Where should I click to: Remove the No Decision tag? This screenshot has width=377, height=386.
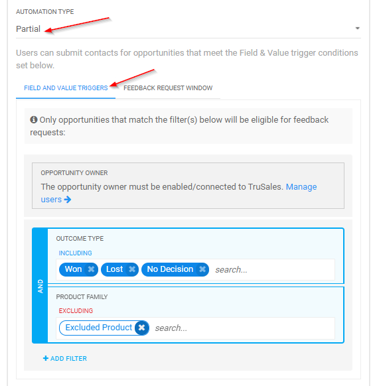pyautogui.click(x=202, y=269)
